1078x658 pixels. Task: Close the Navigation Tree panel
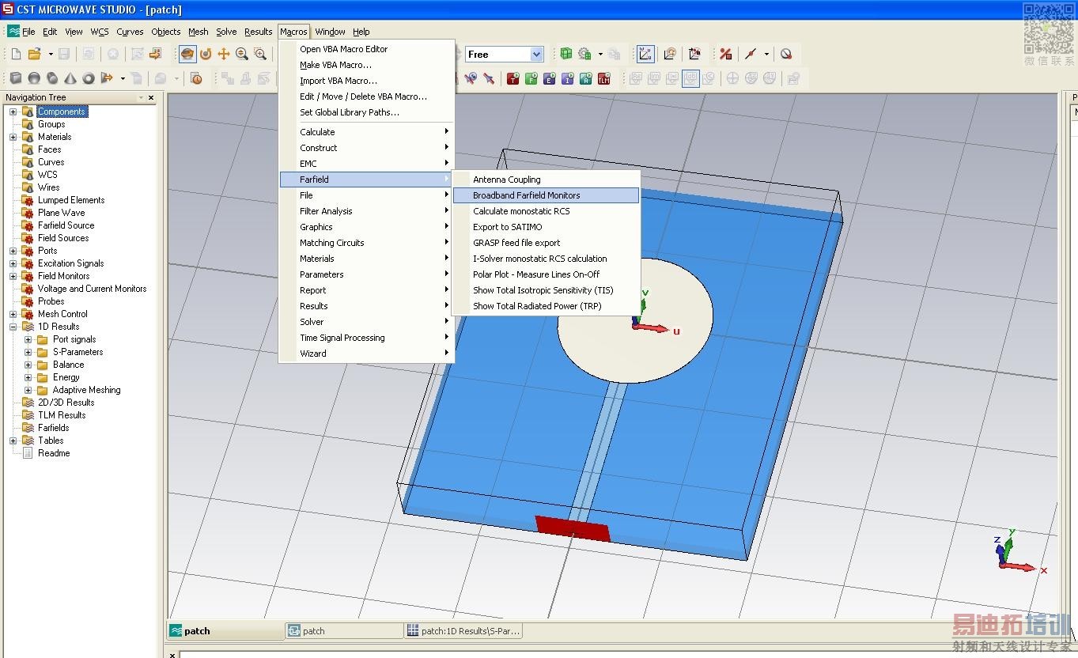(x=151, y=97)
